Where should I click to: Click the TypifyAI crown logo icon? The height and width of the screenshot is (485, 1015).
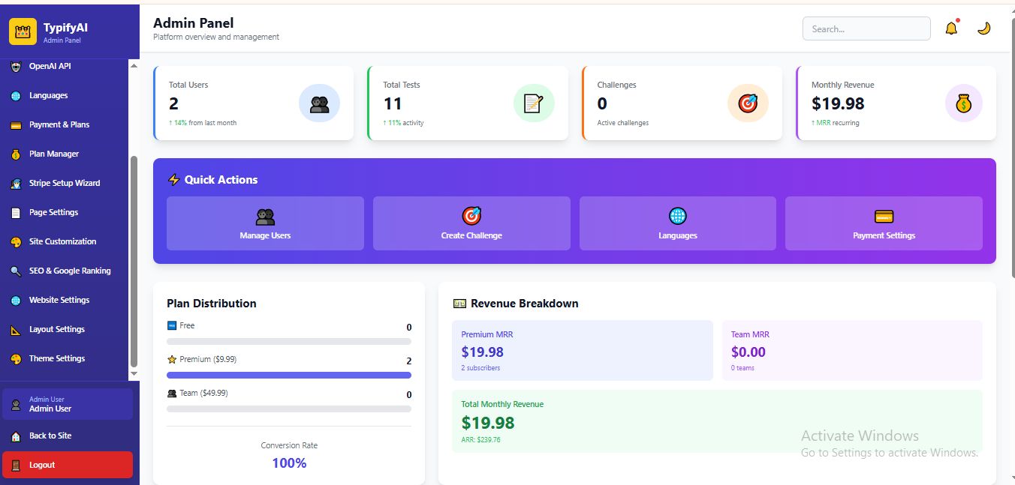pos(23,32)
